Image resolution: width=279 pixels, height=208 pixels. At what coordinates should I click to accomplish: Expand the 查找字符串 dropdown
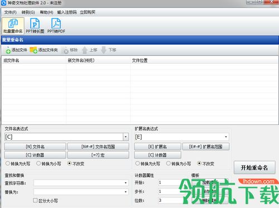coord(126,183)
